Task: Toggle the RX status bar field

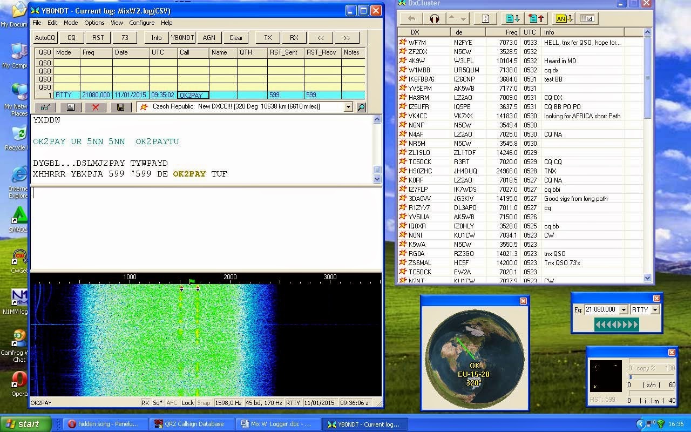Action: click(145, 403)
